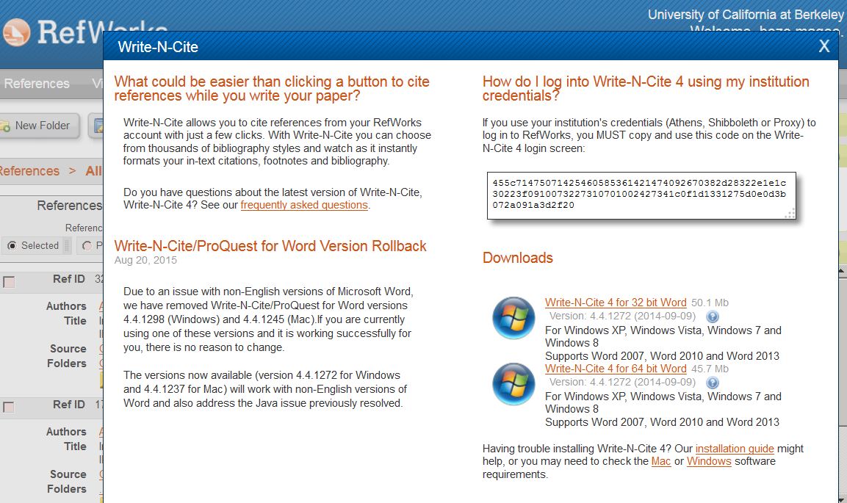Check the first reference checkbox, Ref ID 32

[9, 282]
